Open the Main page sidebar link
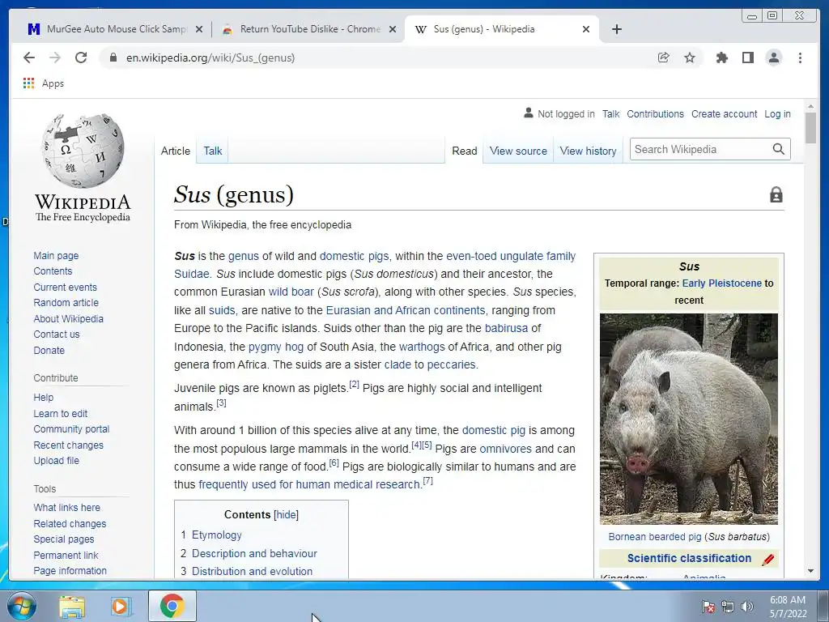The width and height of the screenshot is (829, 622). [x=56, y=255]
